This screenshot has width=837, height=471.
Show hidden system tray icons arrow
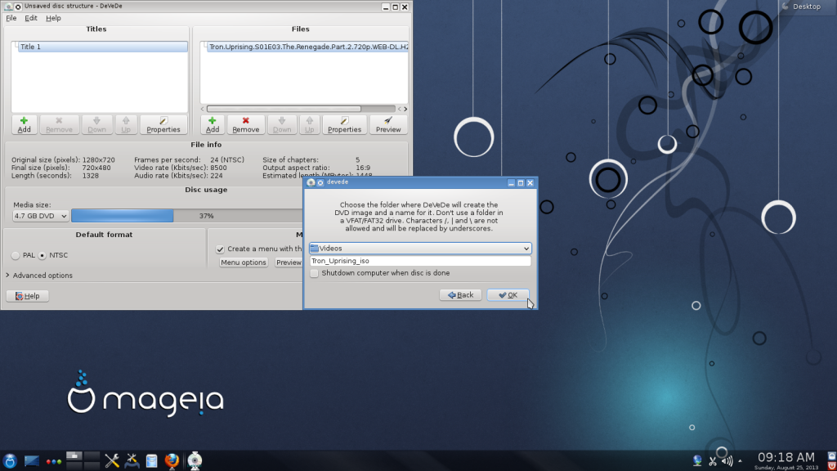(x=740, y=460)
